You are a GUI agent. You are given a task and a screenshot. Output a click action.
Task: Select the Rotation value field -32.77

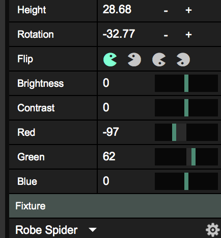[119, 34]
